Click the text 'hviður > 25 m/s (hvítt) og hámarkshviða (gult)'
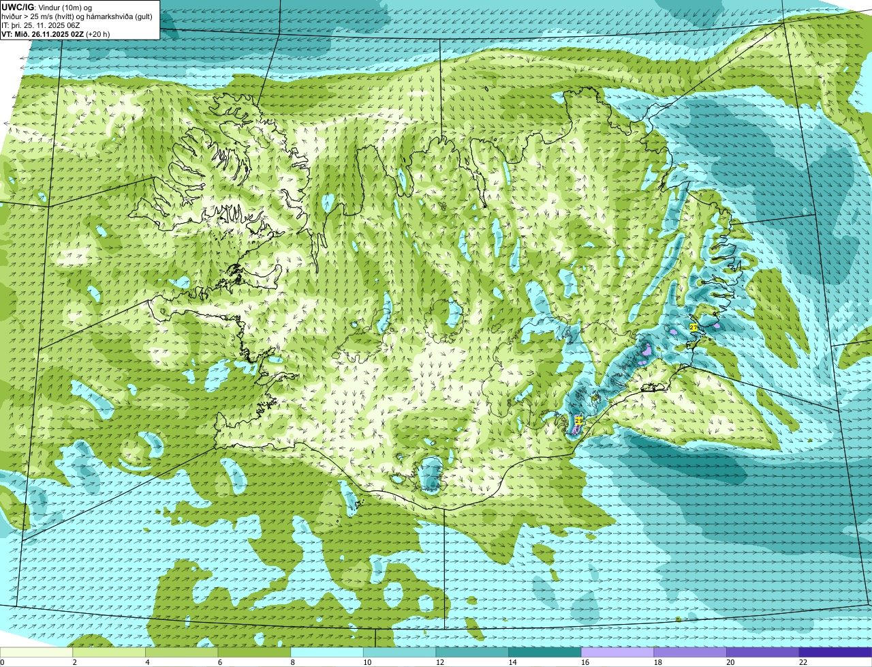 [77, 16]
